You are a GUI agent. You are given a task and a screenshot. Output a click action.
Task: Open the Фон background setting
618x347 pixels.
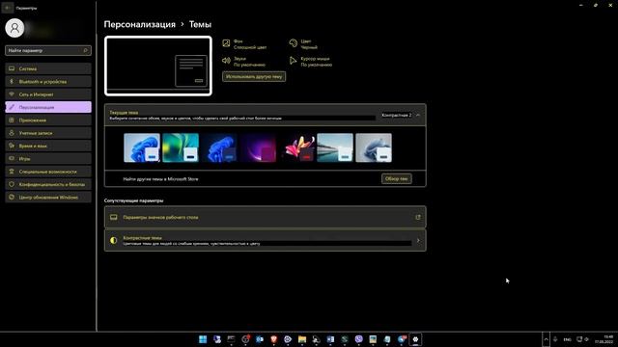pos(244,43)
